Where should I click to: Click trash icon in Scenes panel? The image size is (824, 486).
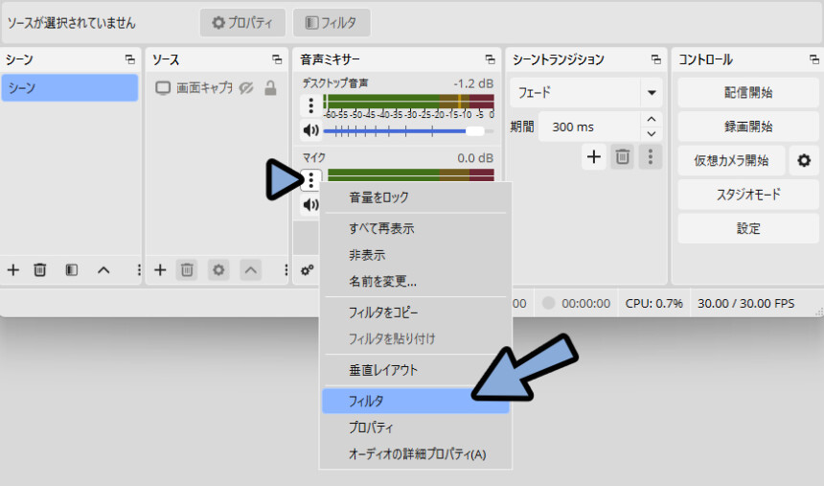click(x=40, y=270)
